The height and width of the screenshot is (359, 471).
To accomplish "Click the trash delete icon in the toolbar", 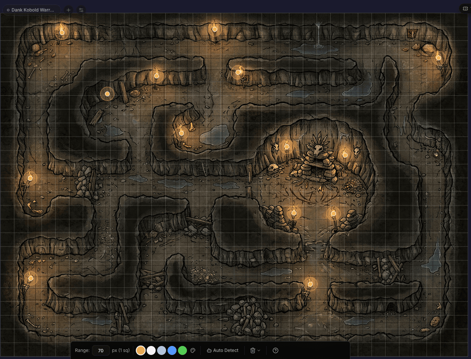I will [x=252, y=350].
